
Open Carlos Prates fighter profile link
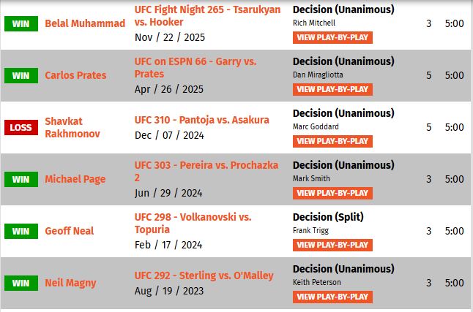(75, 75)
